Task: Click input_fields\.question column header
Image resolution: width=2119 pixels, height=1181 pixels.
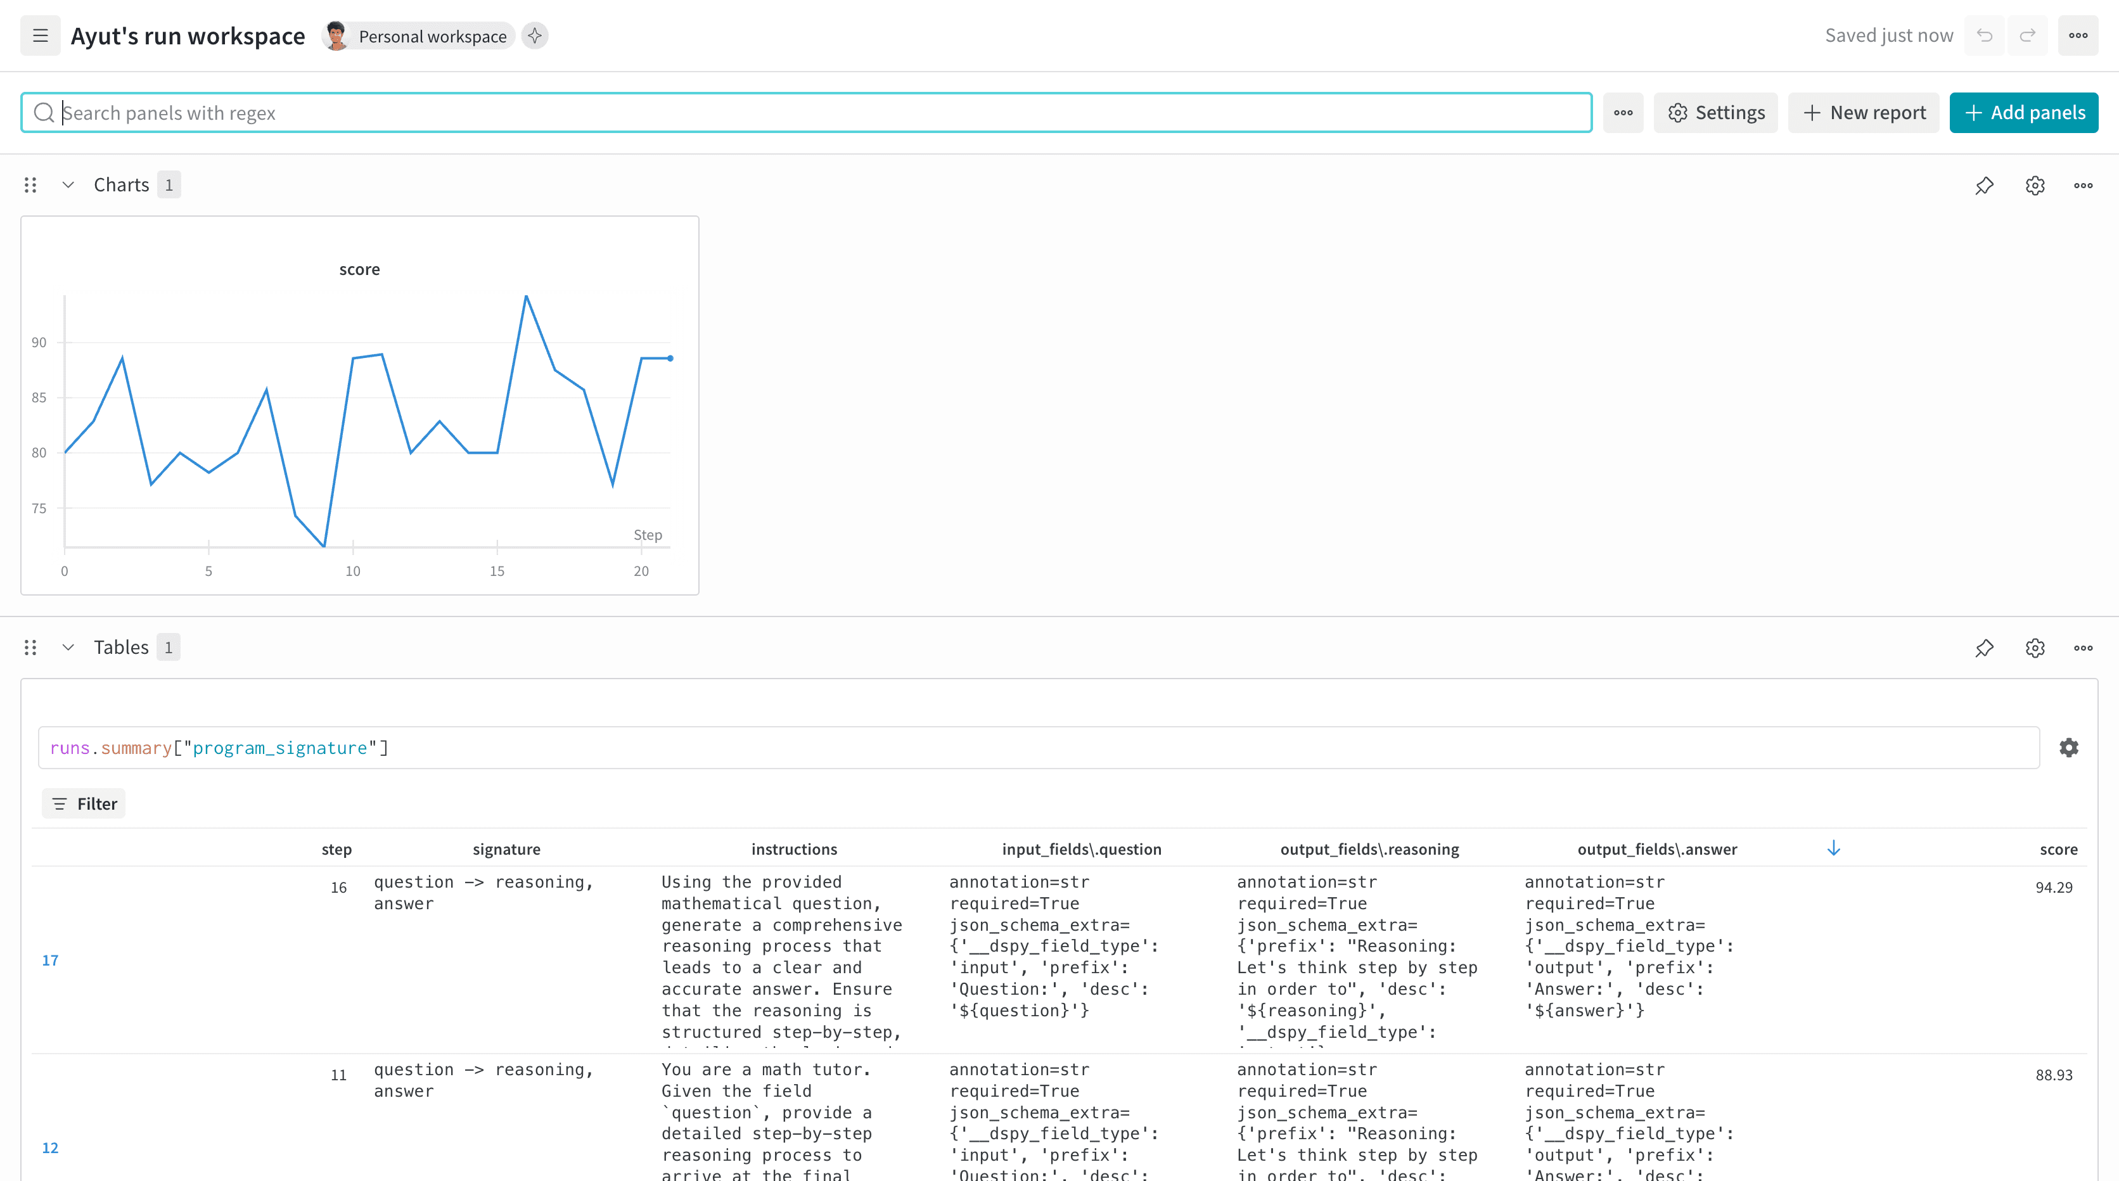Action: pos(1082,849)
